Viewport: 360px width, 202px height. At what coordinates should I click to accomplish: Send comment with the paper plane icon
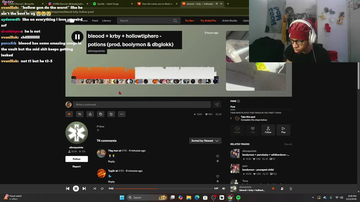(217, 105)
